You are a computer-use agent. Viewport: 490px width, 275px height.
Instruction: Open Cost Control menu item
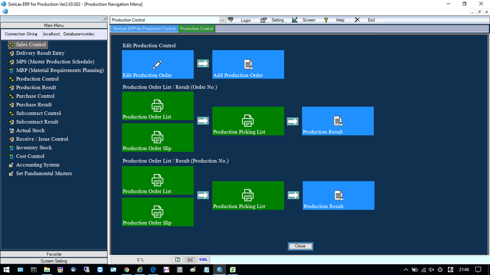(x=30, y=156)
